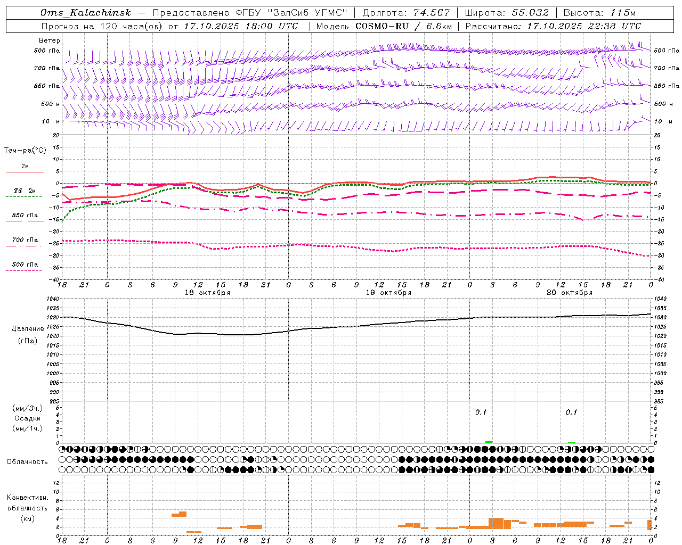Click the Ветер panel label
The width and height of the screenshot is (682, 545).
pos(50,40)
